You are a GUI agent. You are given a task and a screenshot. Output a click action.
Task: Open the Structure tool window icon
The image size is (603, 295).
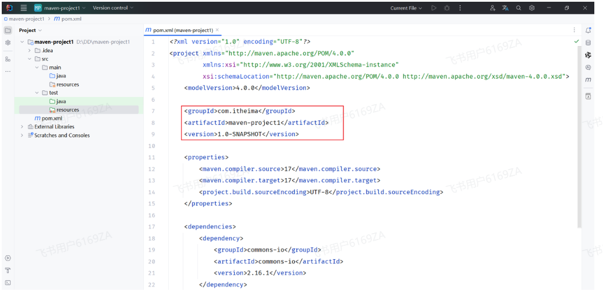[8, 59]
